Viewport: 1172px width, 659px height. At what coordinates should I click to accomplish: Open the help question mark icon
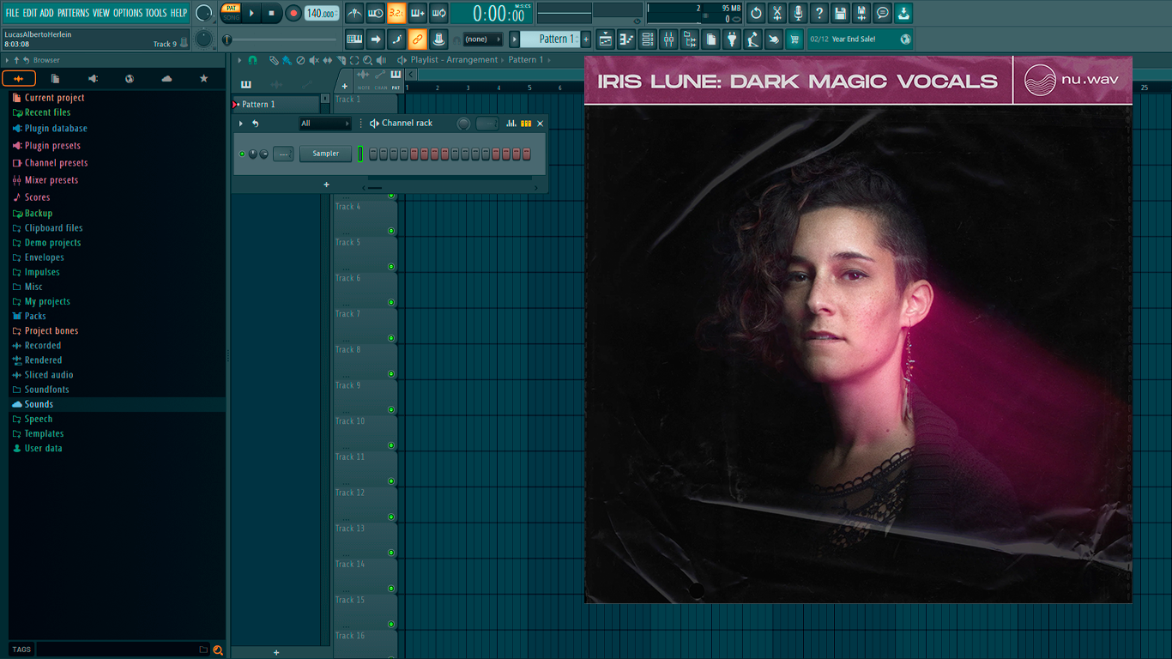coord(819,13)
